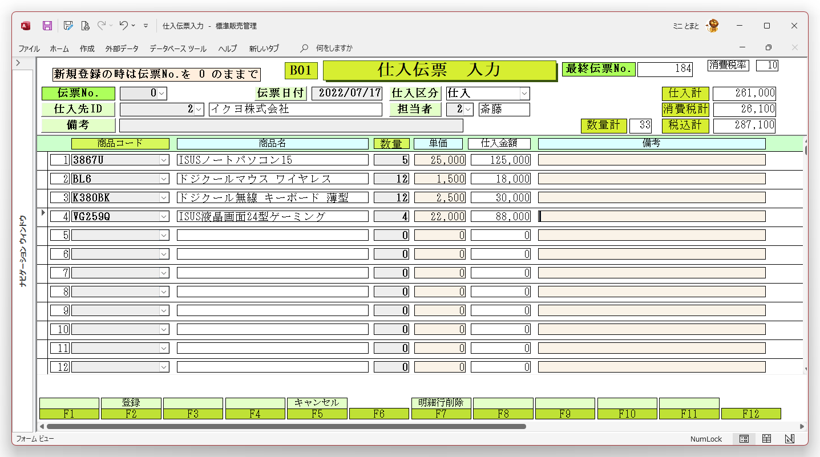The width and height of the screenshot is (820, 457).
Task: Click the form design quick-access icon
Action: [x=68, y=26]
